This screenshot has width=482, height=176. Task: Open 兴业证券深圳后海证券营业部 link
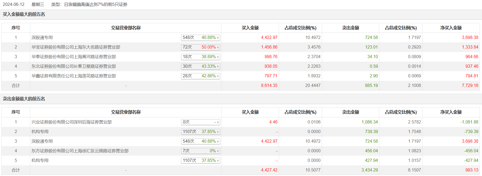(x=71, y=122)
